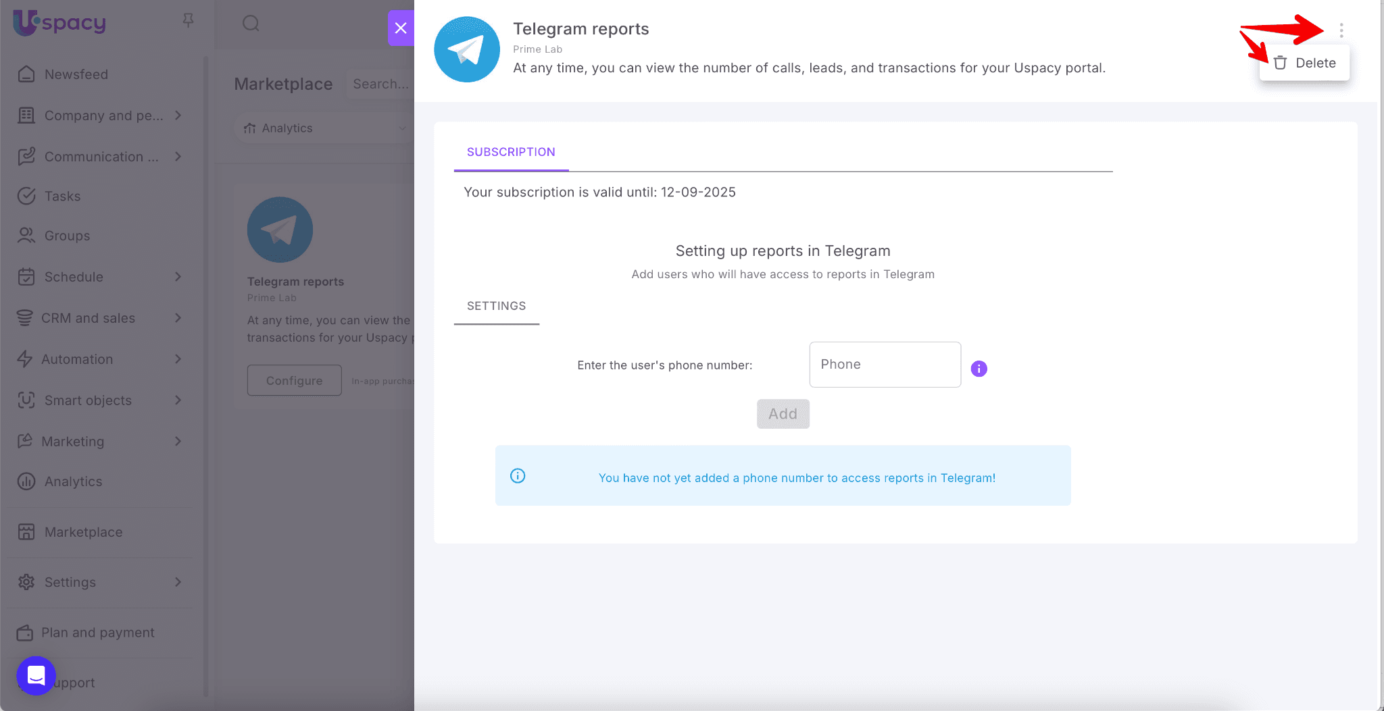Click the three-dot more options icon
The width and height of the screenshot is (1384, 711).
[1341, 30]
